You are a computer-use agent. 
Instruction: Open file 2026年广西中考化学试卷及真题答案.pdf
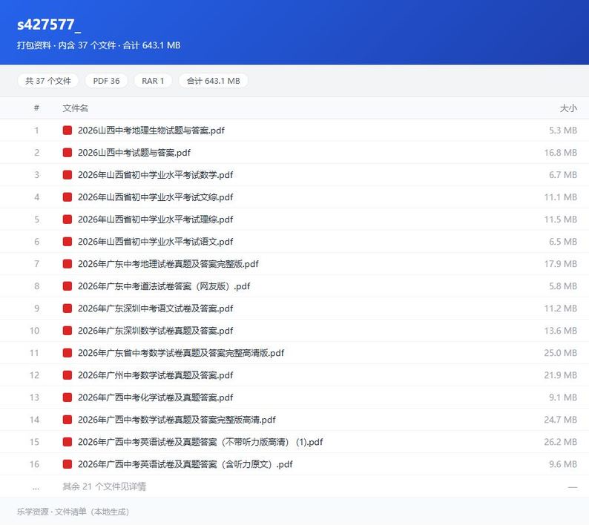point(155,397)
